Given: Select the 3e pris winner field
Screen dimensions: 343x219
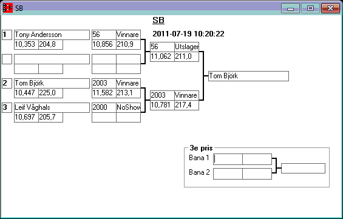Looking at the screenshot, I should [x=303, y=168].
